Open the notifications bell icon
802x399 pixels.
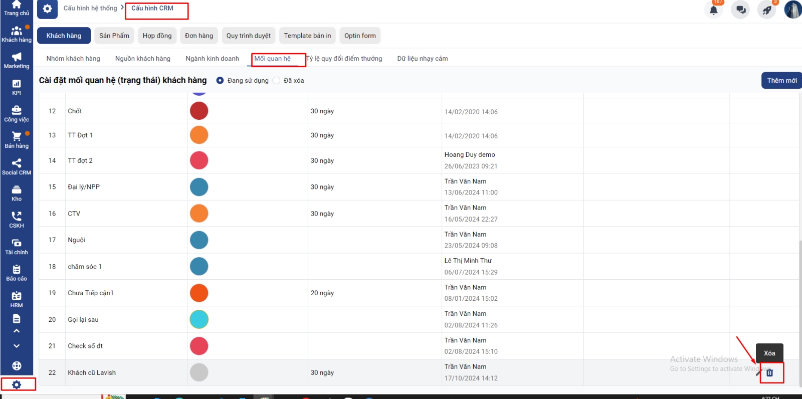click(x=713, y=10)
